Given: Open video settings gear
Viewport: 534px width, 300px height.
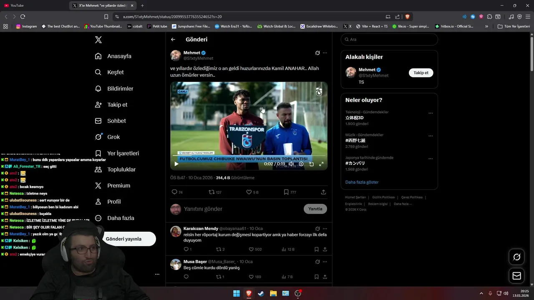Looking at the screenshot, I should point(301,164).
